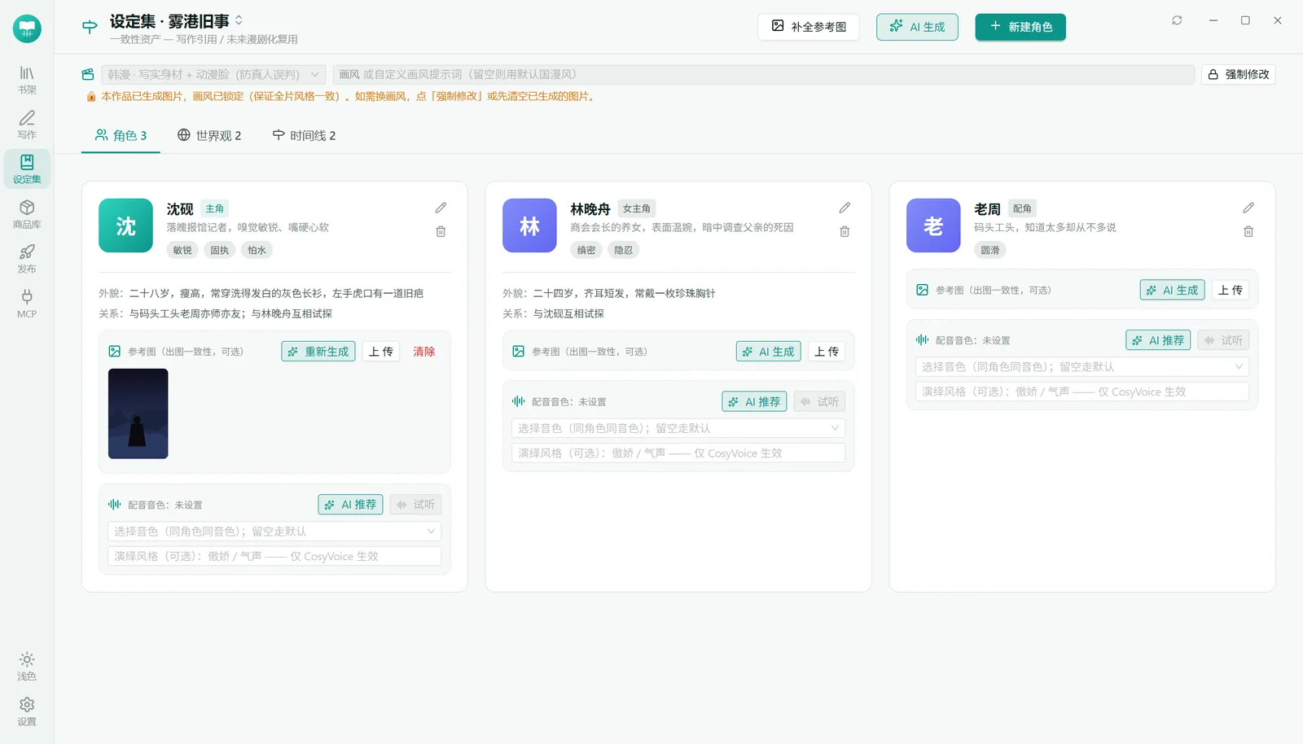The width and height of the screenshot is (1303, 744).
Task: Delete 沈砚 character with trash icon
Action: pyautogui.click(x=441, y=231)
